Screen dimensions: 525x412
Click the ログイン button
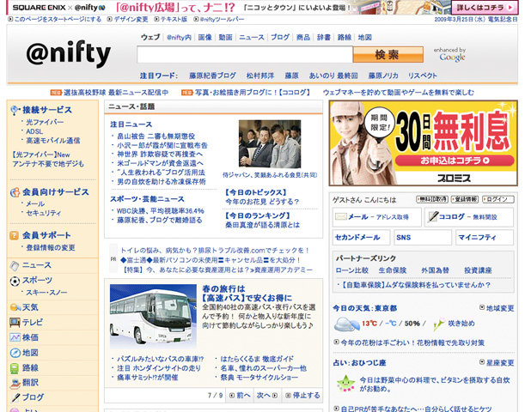coord(498,200)
